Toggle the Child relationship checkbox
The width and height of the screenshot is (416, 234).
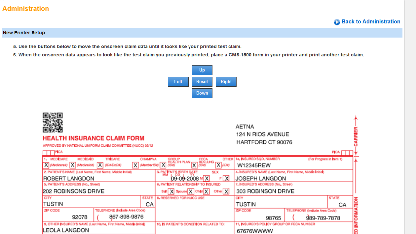tap(207, 191)
